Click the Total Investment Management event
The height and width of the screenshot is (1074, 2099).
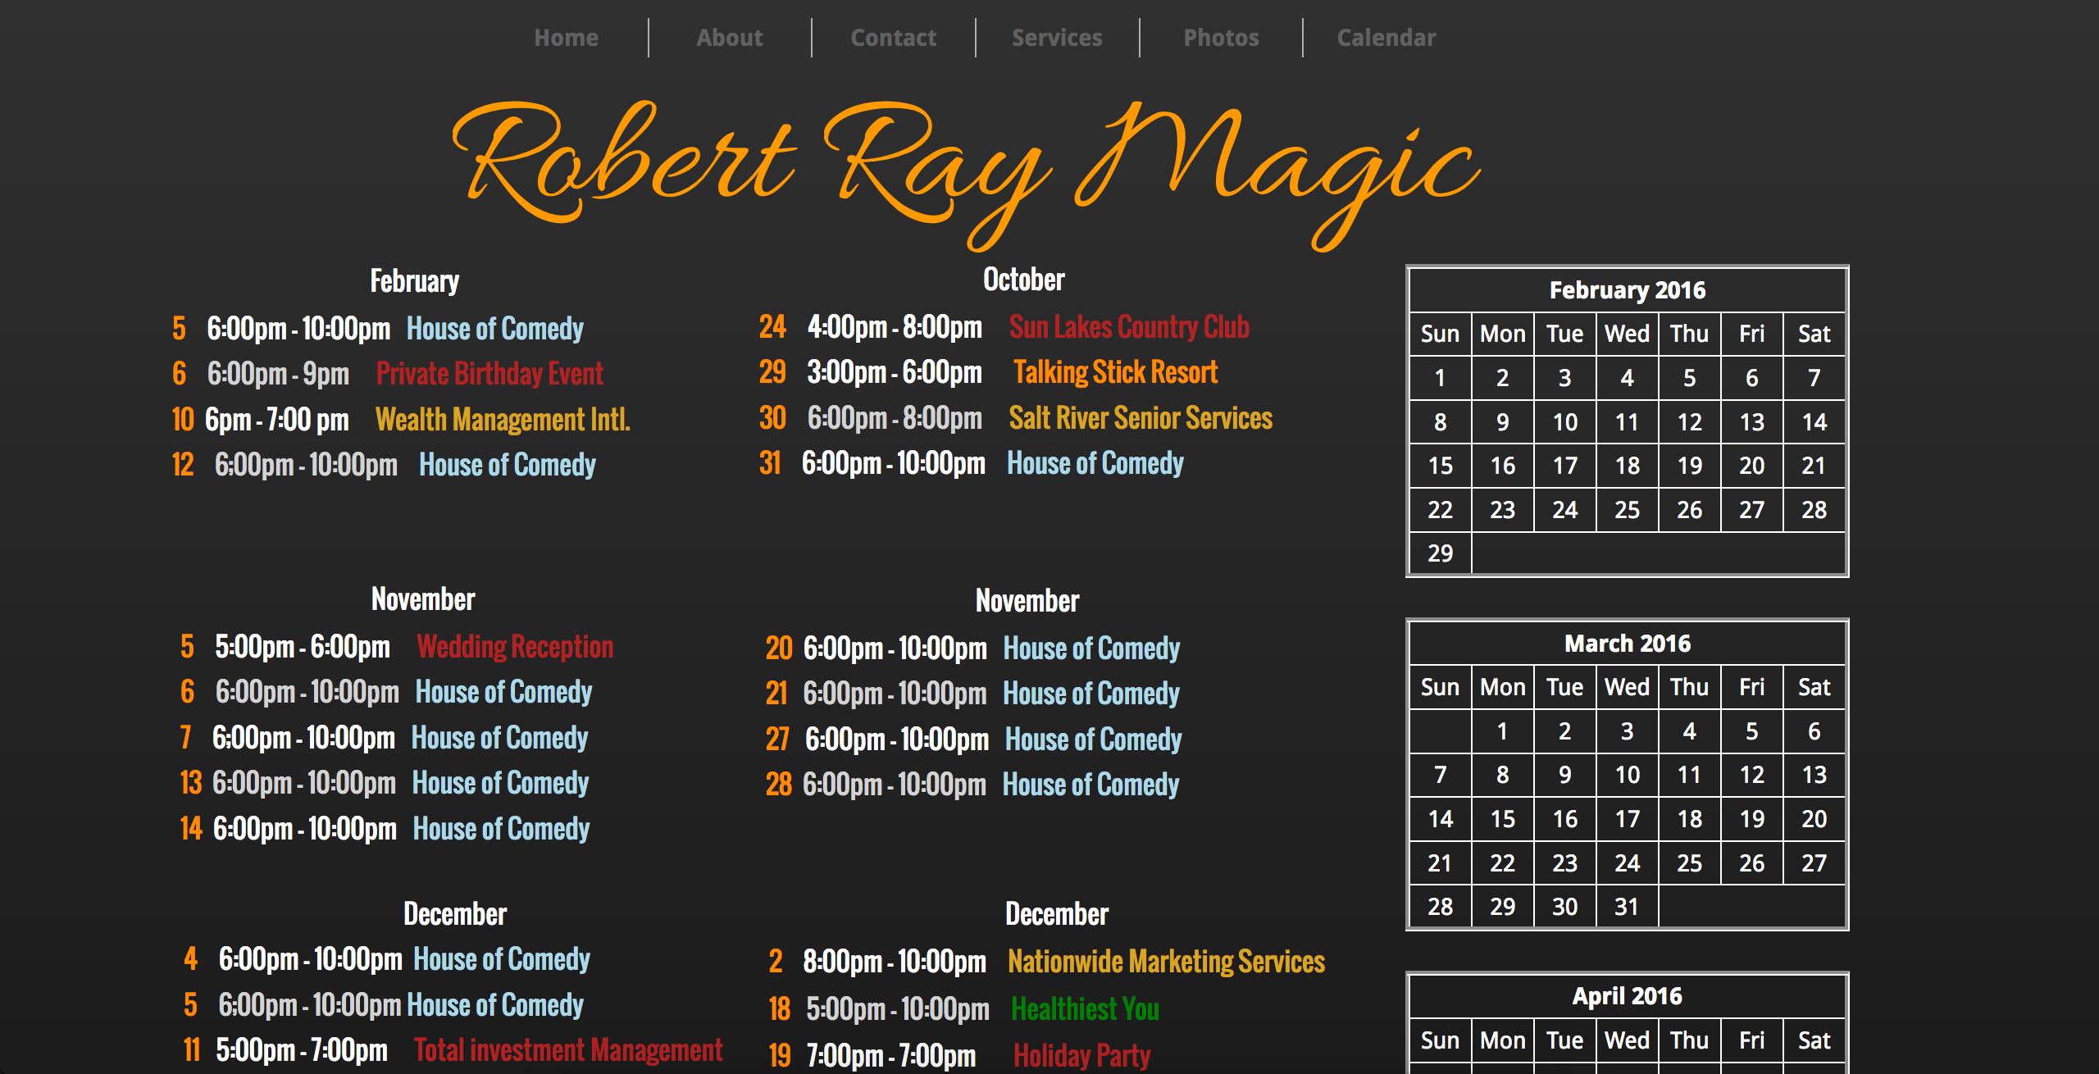pos(568,1050)
